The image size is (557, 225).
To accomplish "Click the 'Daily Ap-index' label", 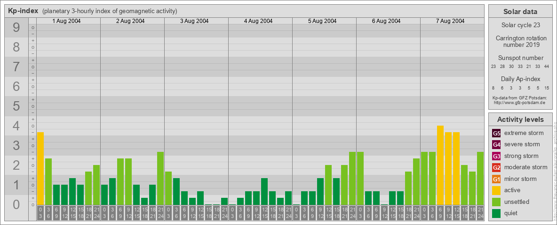I will tap(520, 79).
